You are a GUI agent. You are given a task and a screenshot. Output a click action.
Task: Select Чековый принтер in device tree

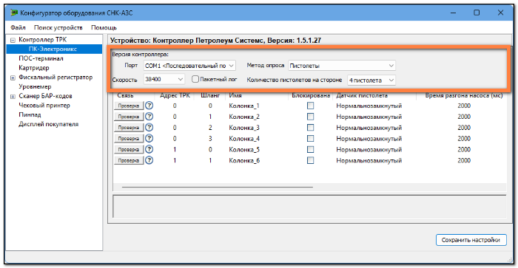click(x=44, y=106)
